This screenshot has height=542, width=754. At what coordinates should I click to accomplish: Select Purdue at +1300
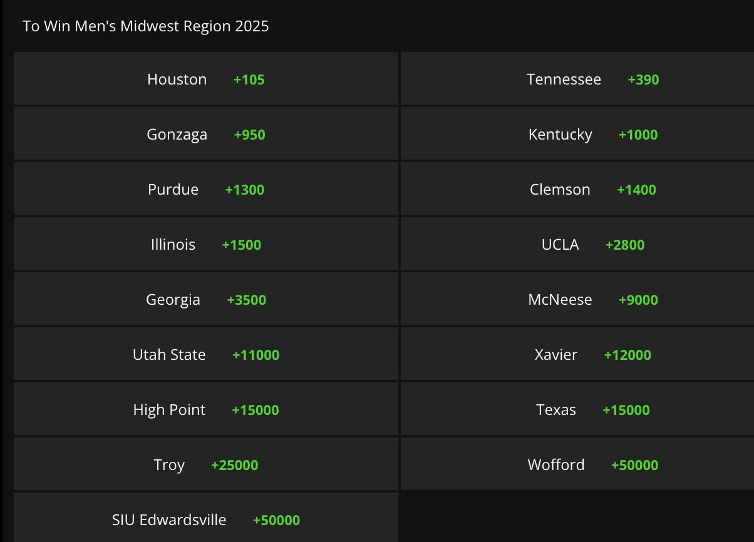(206, 190)
